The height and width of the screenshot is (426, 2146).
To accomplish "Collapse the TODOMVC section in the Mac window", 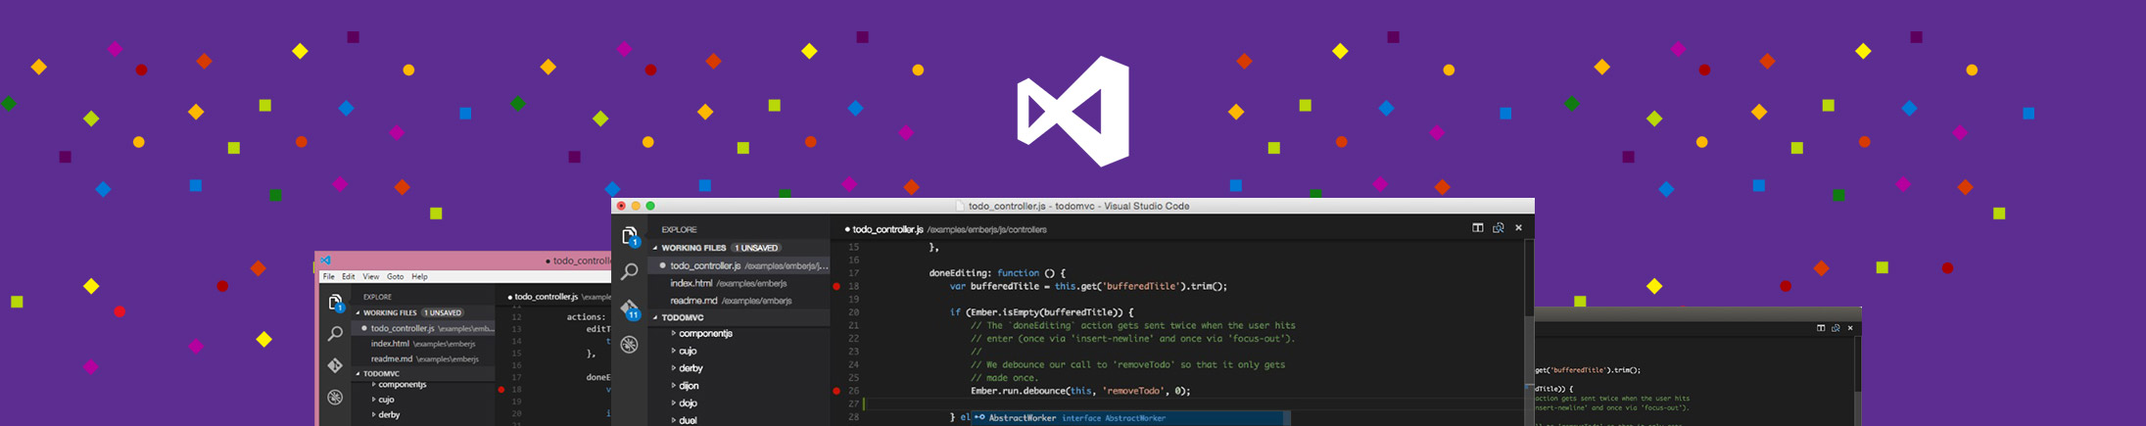I will point(655,317).
